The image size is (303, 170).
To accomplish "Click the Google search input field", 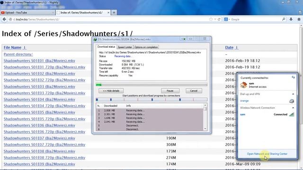I will coord(256,19).
